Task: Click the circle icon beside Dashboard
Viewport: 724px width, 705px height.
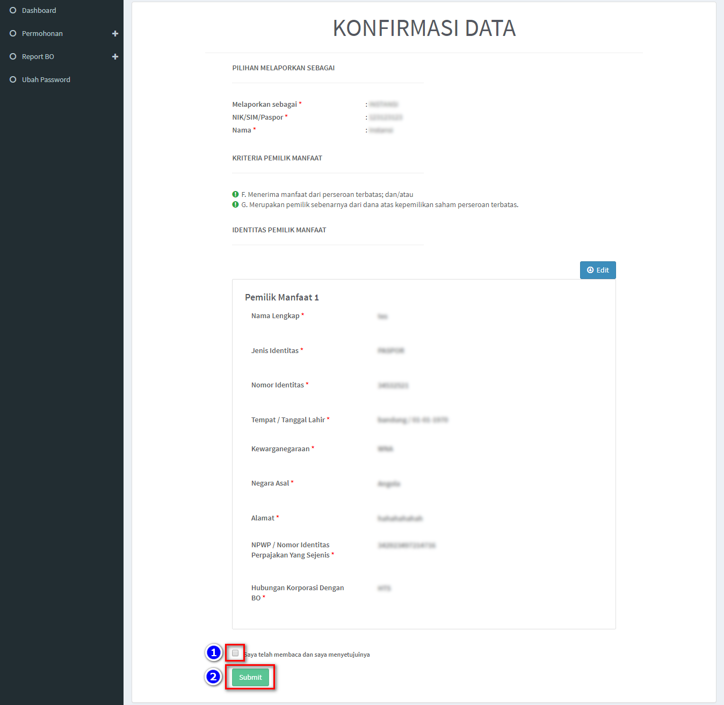Action: [x=13, y=10]
